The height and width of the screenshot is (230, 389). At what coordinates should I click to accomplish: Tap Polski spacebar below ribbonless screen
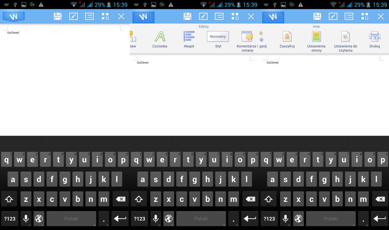pos(71,219)
